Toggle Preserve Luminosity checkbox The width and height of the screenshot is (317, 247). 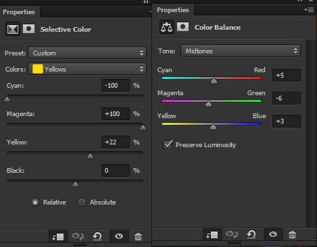click(168, 145)
